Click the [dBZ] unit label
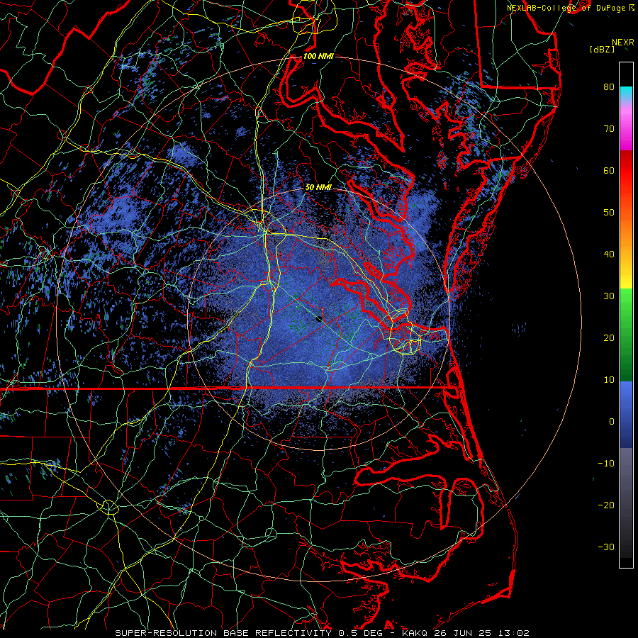Viewport: 638px width, 638px height. [x=602, y=49]
